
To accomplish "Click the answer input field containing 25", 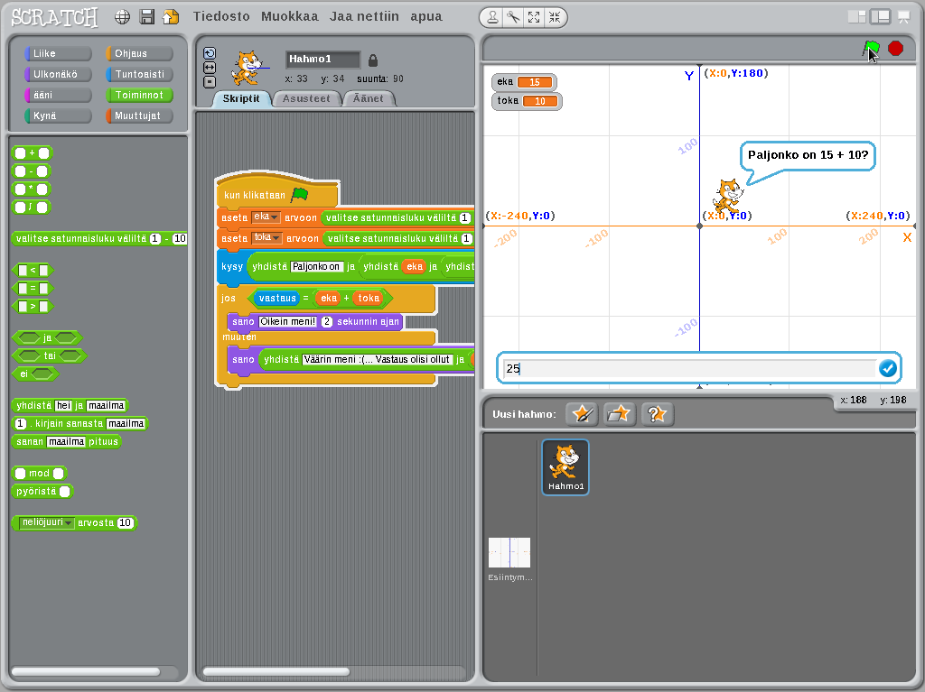I will point(689,368).
